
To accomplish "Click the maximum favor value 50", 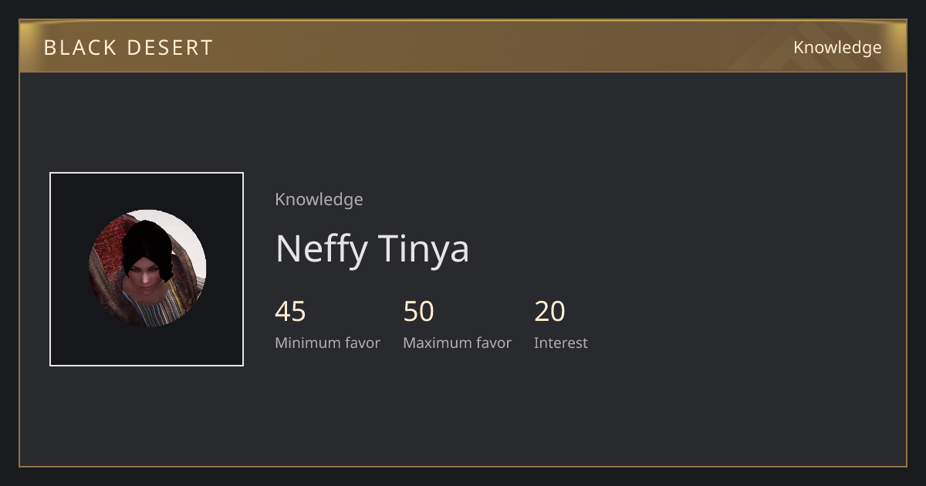I will tap(419, 312).
